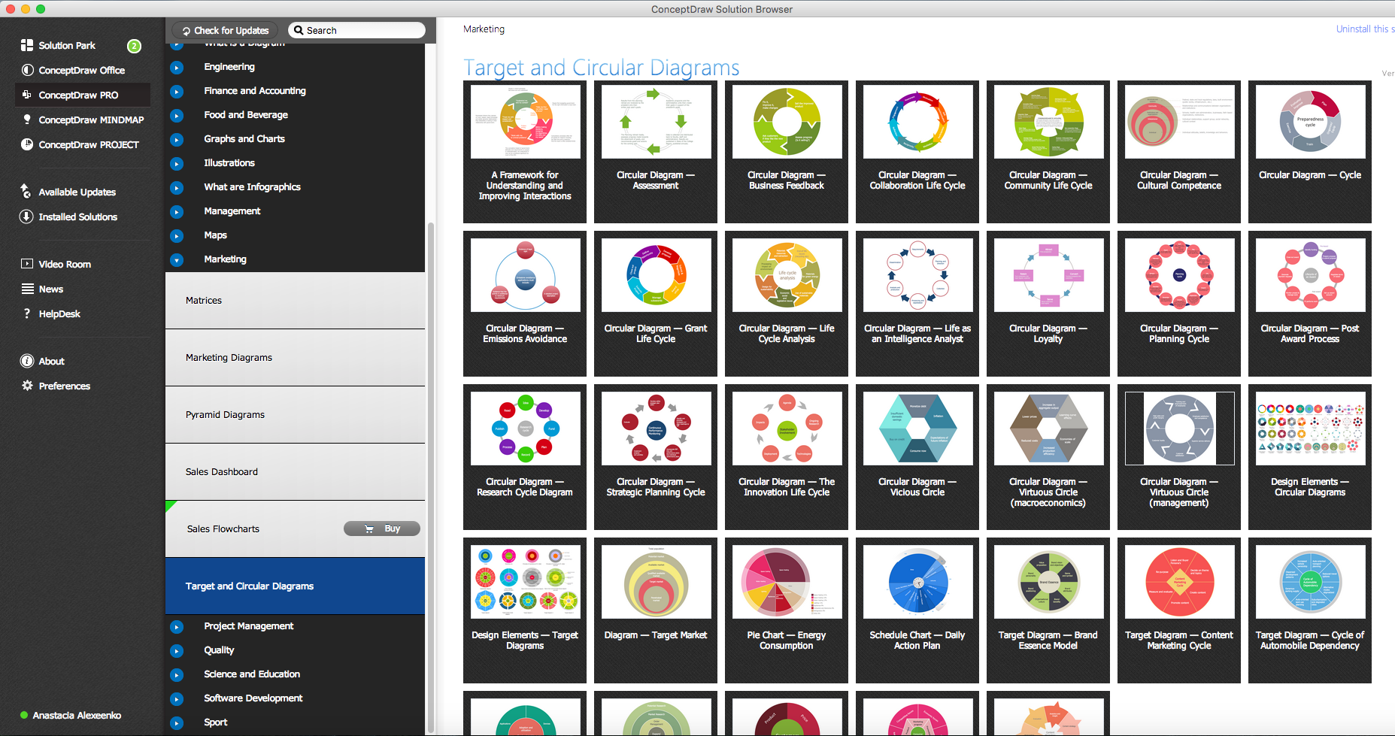Expand Graphs and Charts category arrow
This screenshot has height=736, width=1395.
(177, 140)
